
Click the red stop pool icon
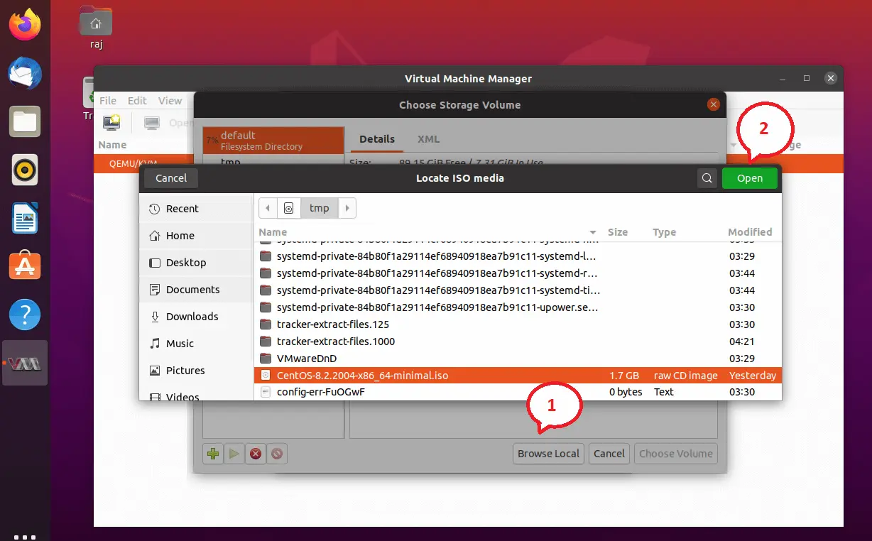pos(256,454)
